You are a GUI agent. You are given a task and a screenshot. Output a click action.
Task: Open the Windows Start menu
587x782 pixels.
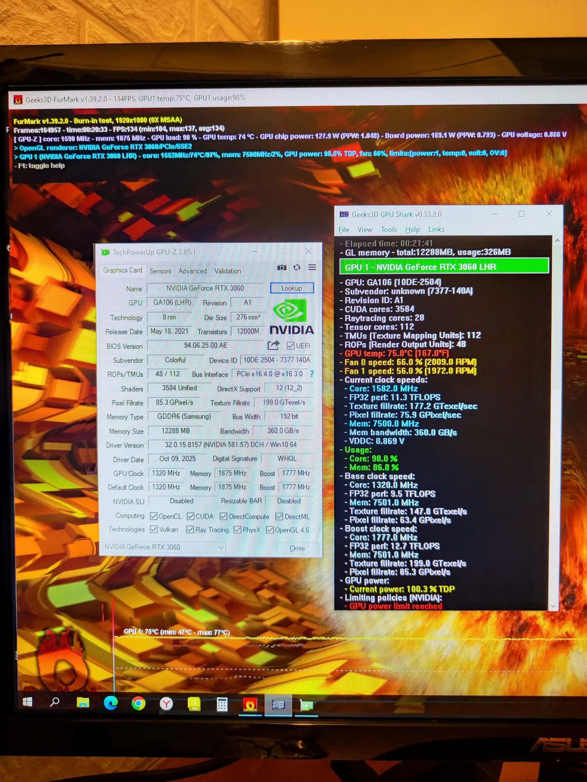[x=28, y=702]
